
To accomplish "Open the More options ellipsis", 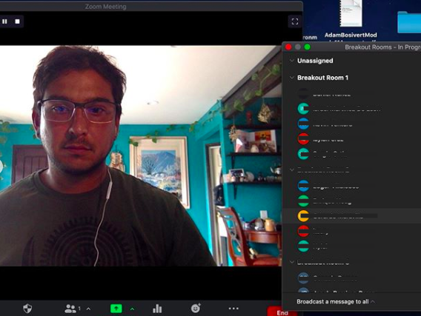I will [233, 309].
